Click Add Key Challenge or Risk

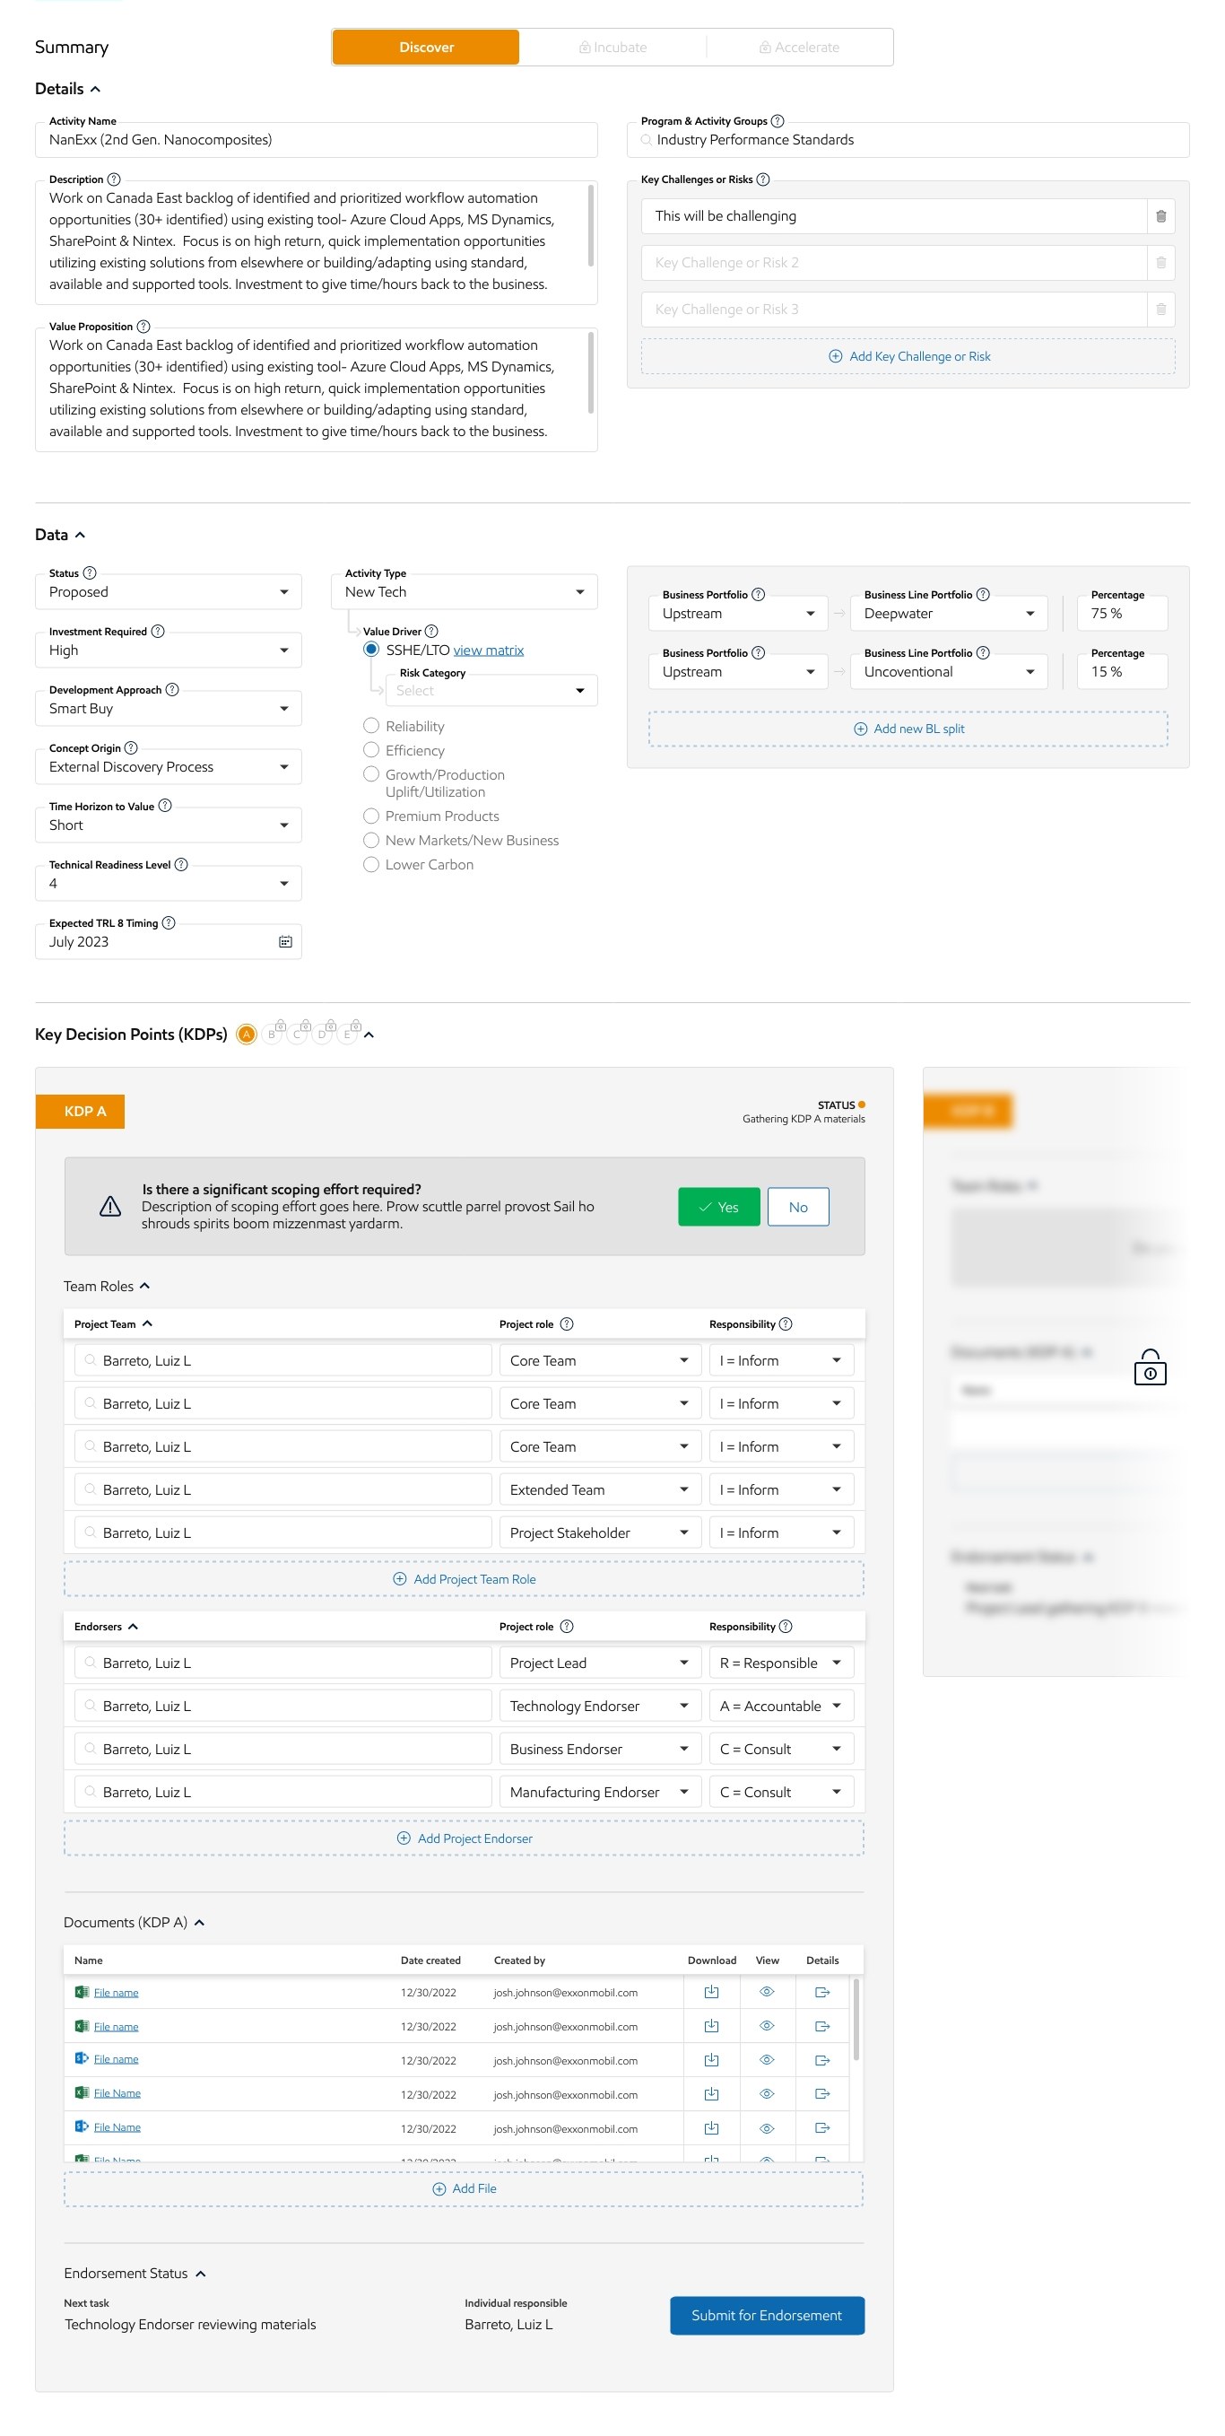908,356
